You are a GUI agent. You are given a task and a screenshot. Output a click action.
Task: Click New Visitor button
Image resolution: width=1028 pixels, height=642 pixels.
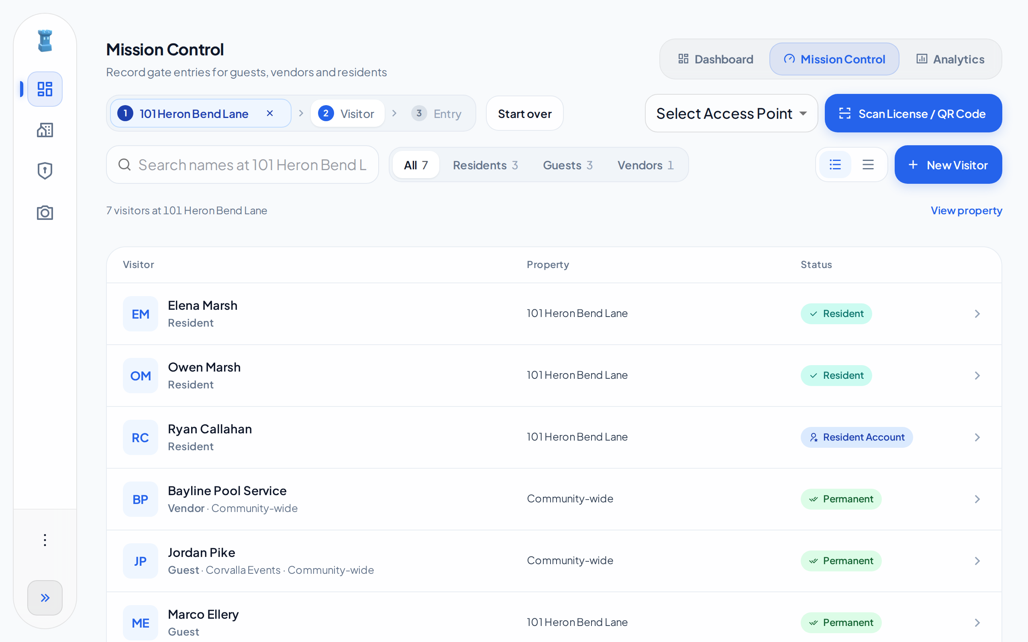[948, 165]
